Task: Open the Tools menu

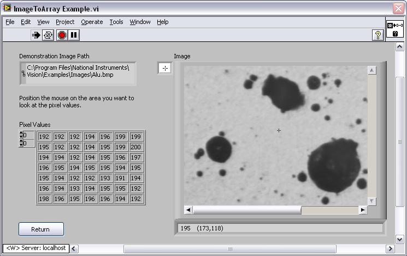Action: [116, 22]
